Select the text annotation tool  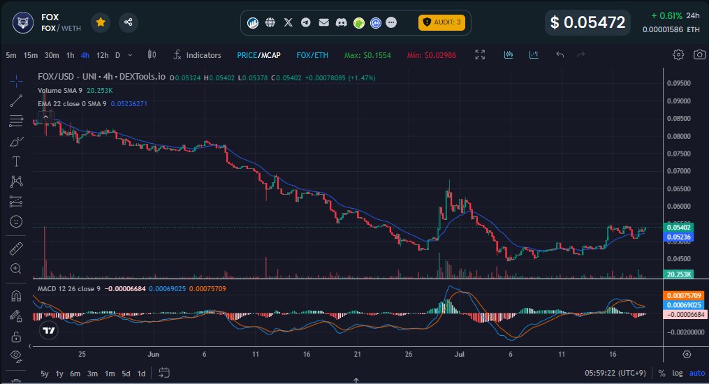16,161
